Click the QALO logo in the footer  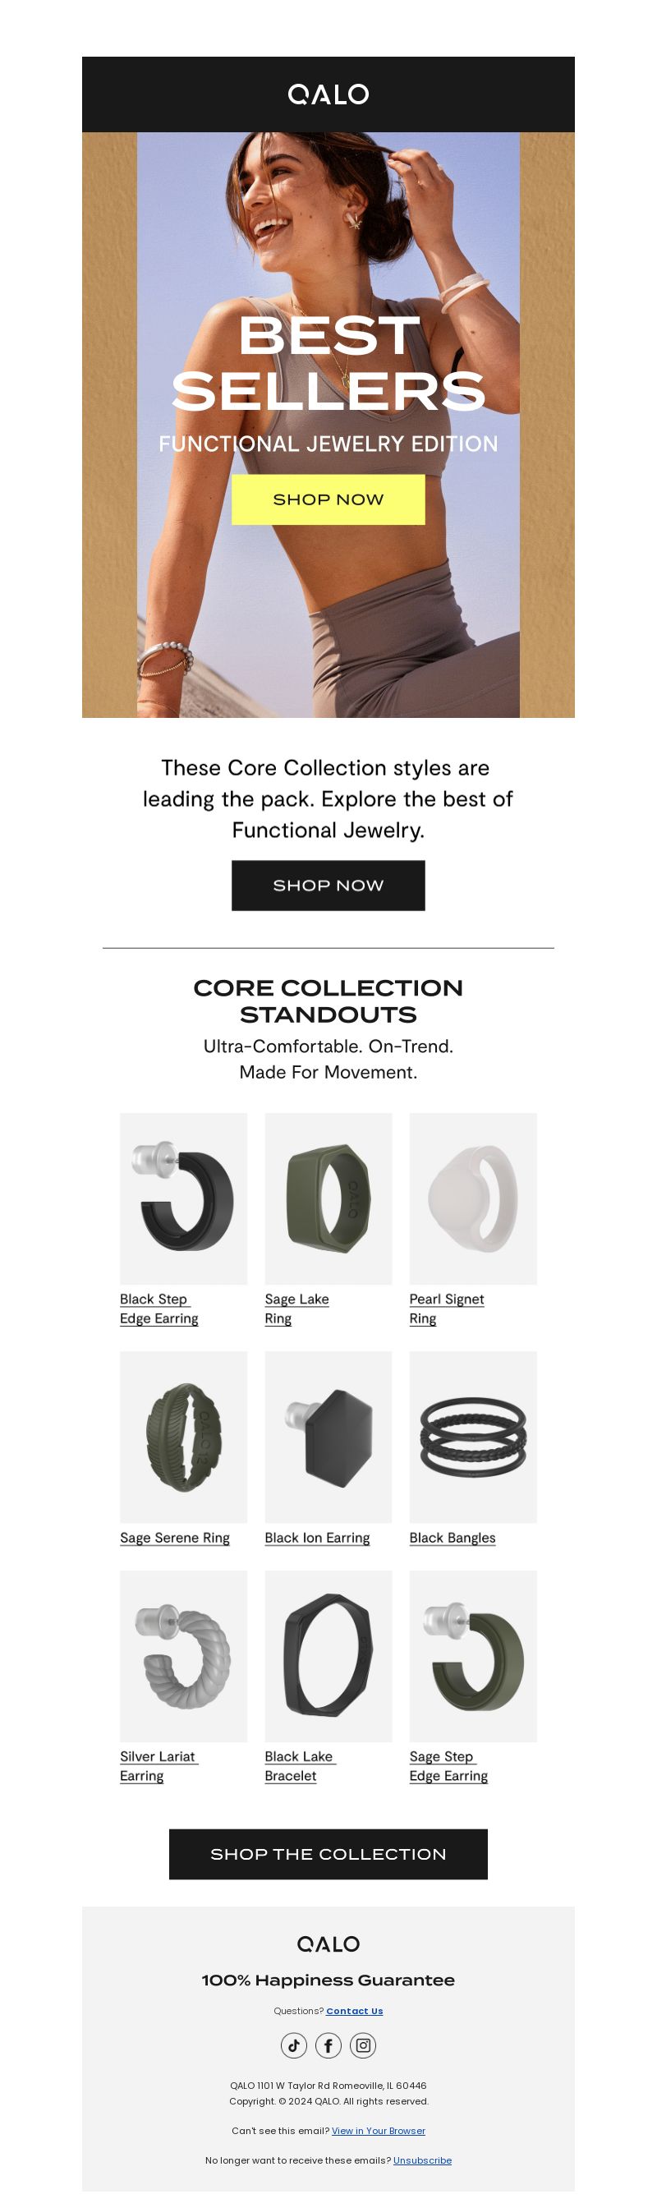click(328, 1943)
